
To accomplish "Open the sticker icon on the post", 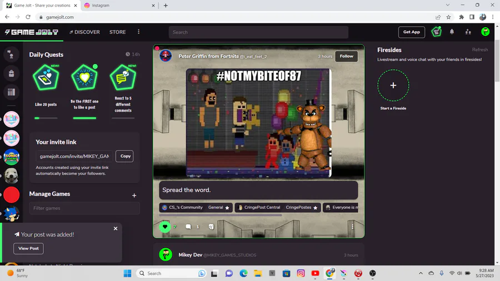I will coord(211,227).
